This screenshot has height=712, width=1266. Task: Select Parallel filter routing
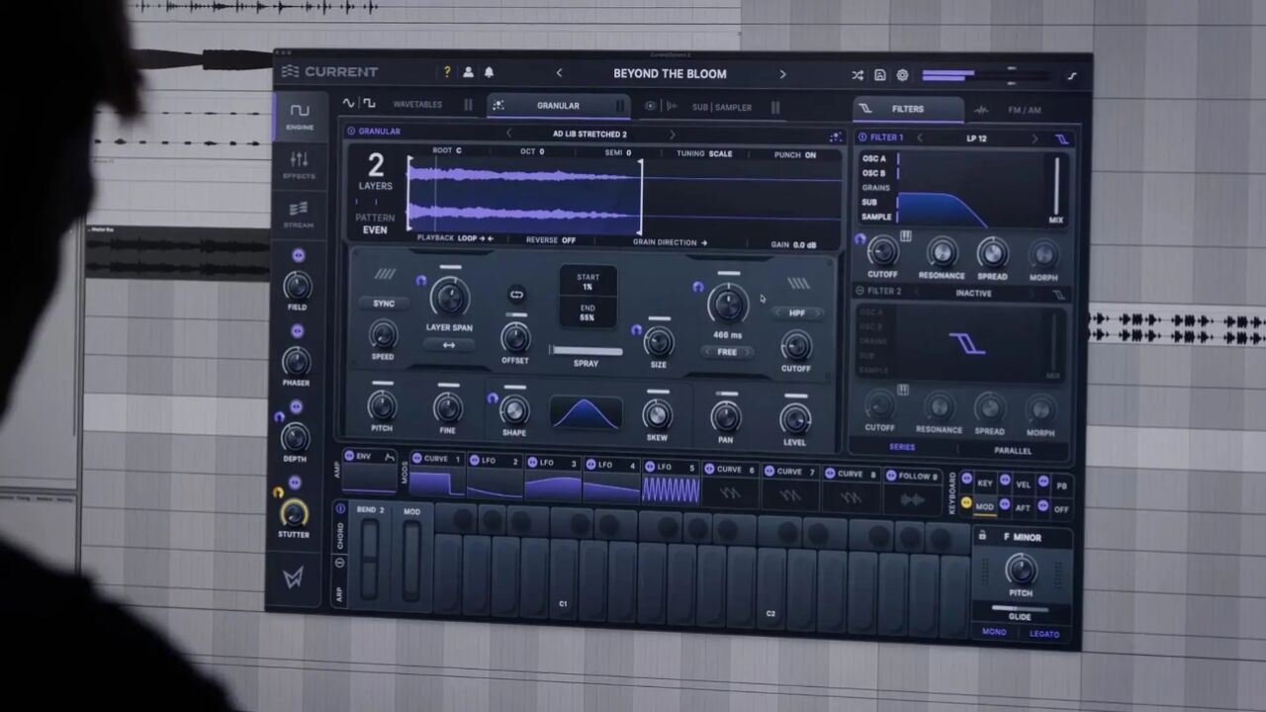coord(1012,450)
